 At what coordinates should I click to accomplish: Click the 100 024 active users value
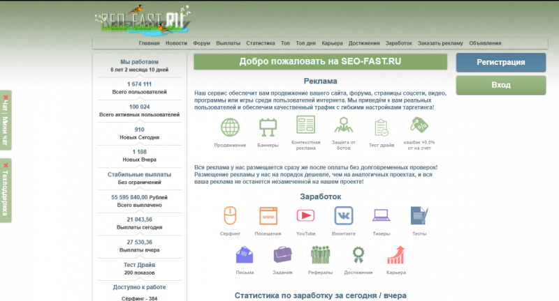(139, 107)
